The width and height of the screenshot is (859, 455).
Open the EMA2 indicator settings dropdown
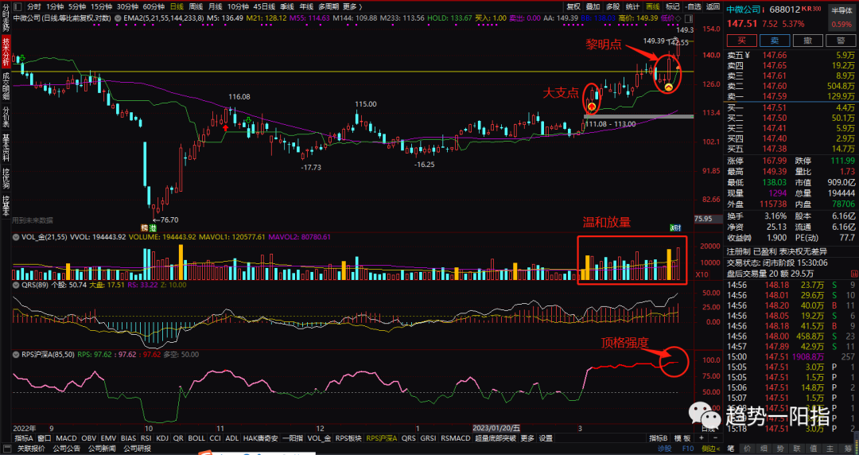tap(118, 18)
